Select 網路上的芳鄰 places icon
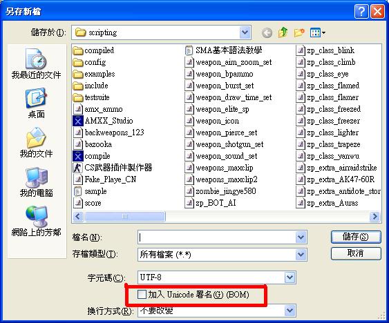389x323 pixels. pyautogui.click(x=36, y=221)
